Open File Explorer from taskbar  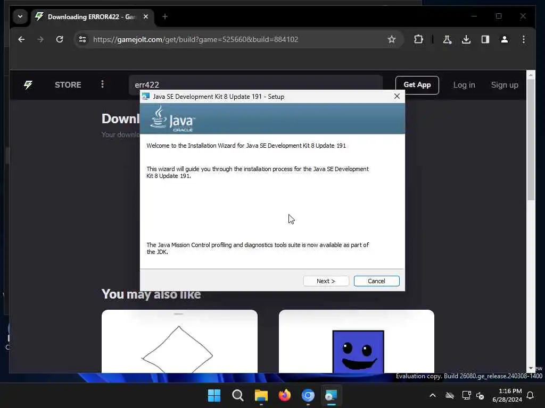[x=261, y=395]
